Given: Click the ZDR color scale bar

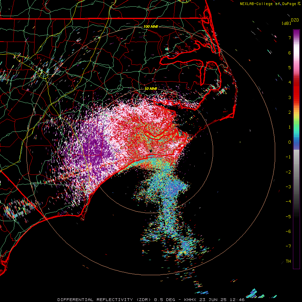Looking at the screenshot, I should tap(296, 149).
